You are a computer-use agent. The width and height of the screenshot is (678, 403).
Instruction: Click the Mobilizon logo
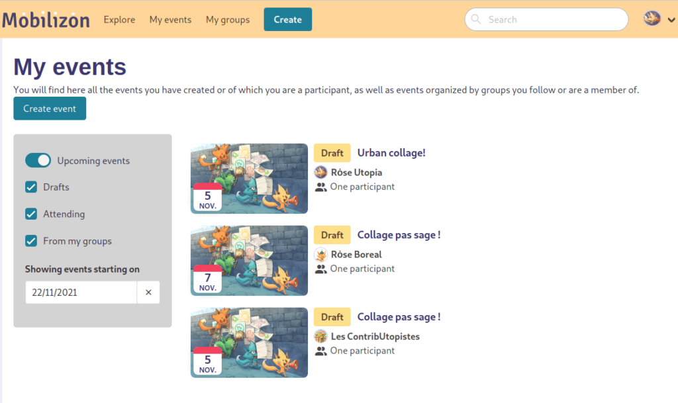[x=46, y=20]
